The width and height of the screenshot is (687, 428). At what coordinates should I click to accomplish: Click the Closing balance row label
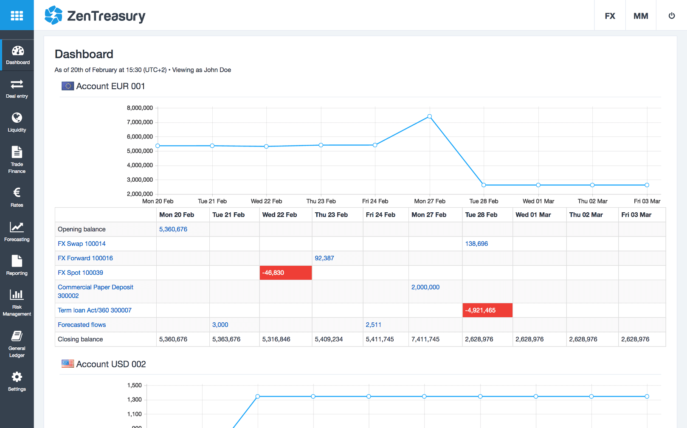80,339
